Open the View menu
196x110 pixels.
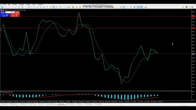coord(9,4)
